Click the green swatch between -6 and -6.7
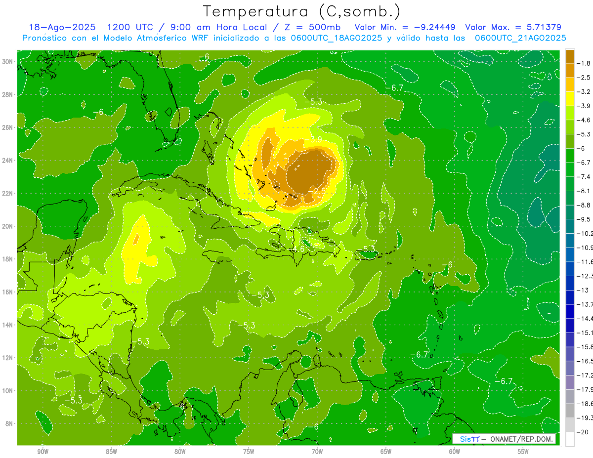593x458 pixels. click(570, 155)
